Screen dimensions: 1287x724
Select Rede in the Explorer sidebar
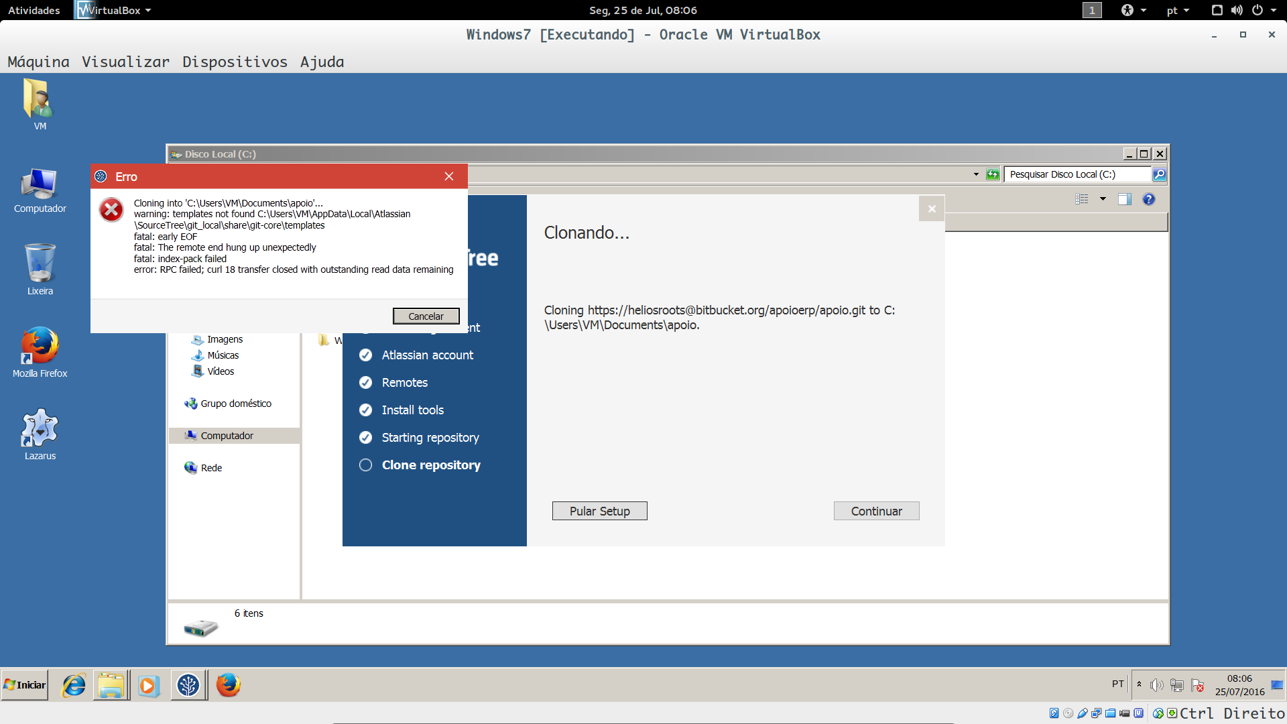(203, 468)
